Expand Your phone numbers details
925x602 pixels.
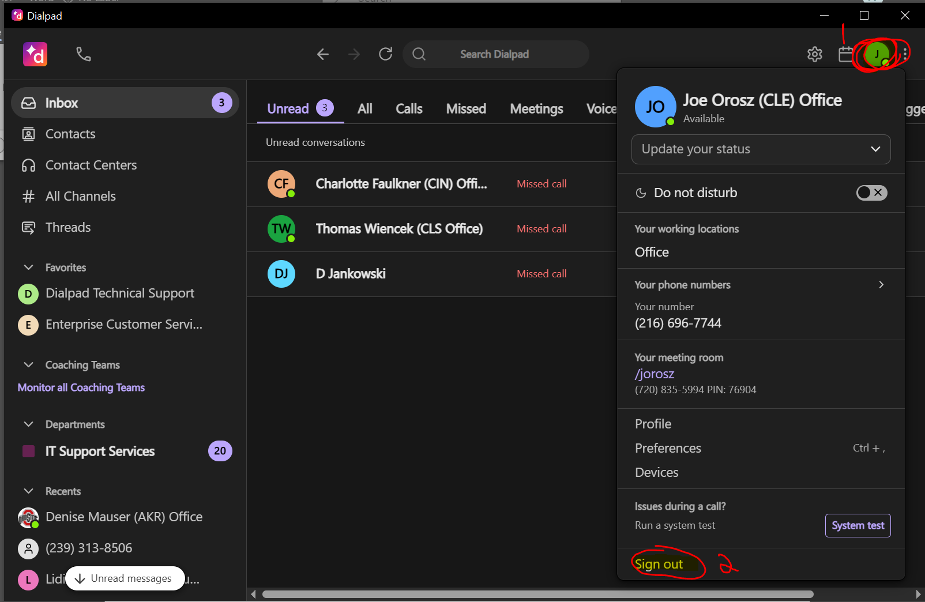tap(881, 284)
